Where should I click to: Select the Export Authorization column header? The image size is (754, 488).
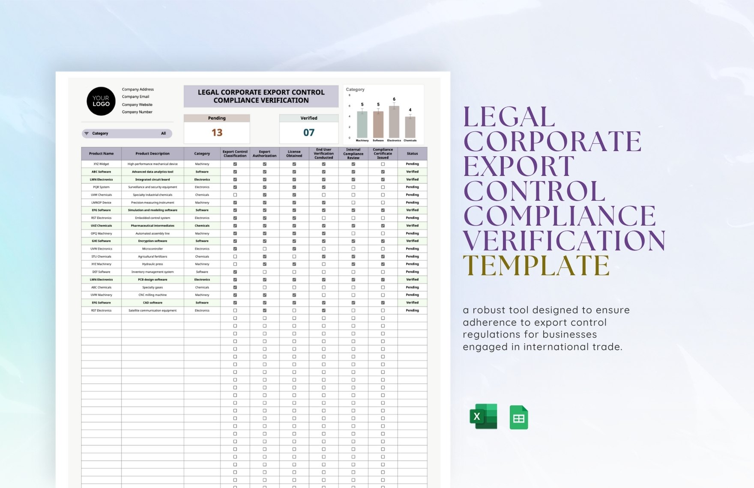265,154
